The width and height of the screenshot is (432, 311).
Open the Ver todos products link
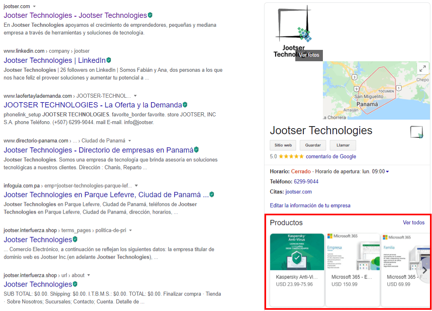pyautogui.click(x=413, y=223)
